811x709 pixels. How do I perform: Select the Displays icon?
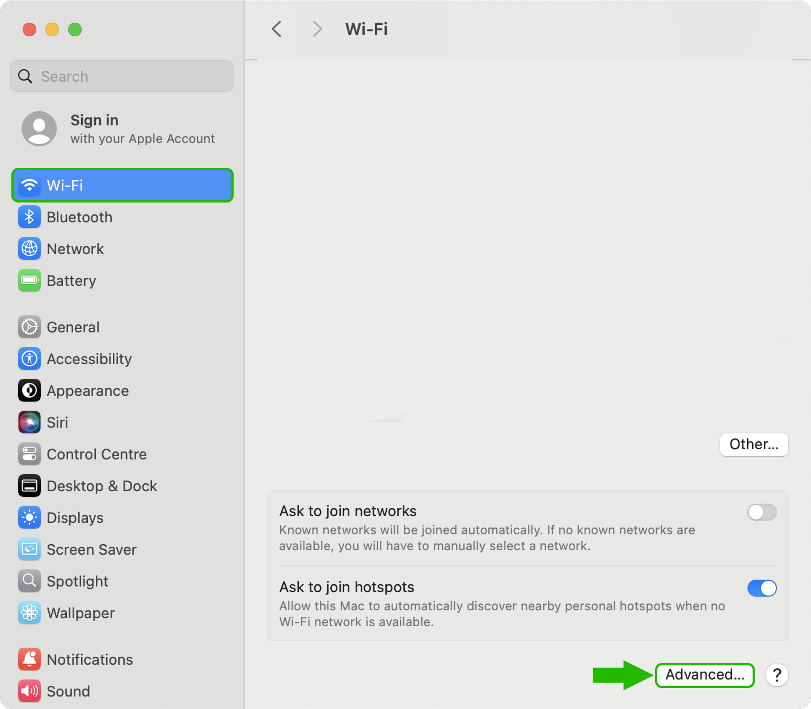pyautogui.click(x=29, y=518)
